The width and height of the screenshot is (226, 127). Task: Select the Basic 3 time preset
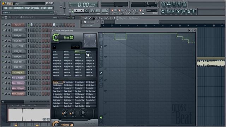pyautogui.click(x=91, y=52)
